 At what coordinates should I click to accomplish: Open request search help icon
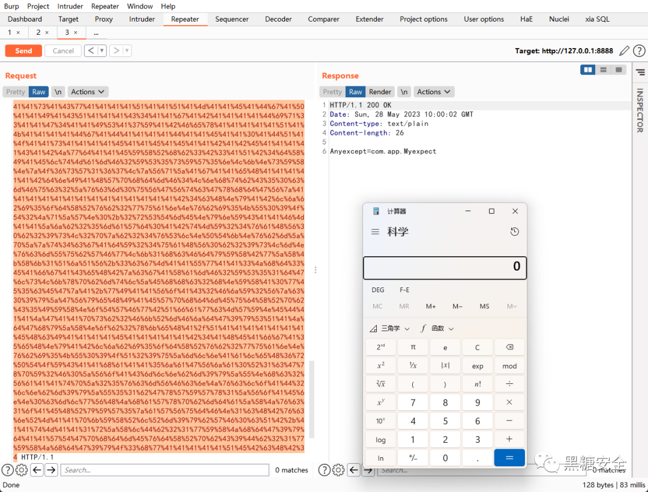[7, 470]
